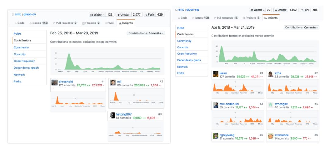Open Pulse in gluon-cv sidebar

coord(29,33)
